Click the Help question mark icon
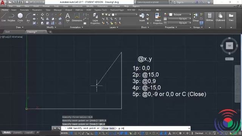 (209, 2)
